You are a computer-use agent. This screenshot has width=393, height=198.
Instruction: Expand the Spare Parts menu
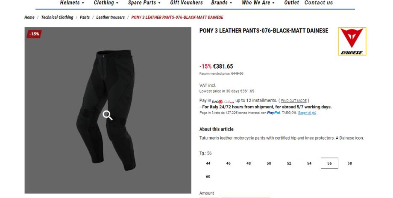pos(144,3)
